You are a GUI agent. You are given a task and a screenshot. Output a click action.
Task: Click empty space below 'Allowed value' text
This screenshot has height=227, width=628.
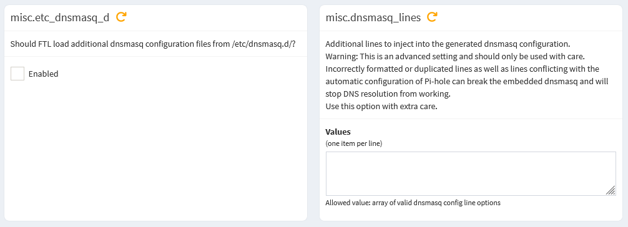(471, 214)
